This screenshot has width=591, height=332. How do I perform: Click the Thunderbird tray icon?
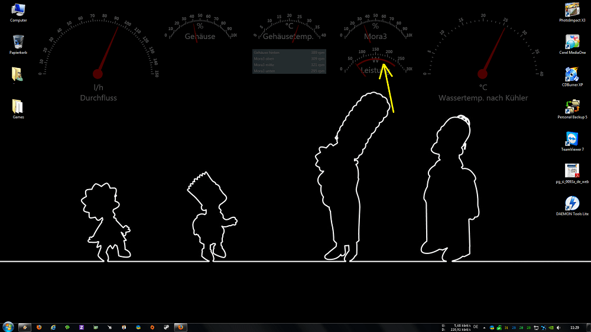point(492,327)
